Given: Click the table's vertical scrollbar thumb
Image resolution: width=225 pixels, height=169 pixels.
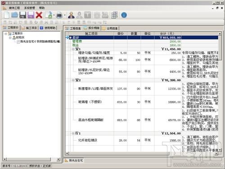Looking at the screenshot, I should tap(220, 48).
